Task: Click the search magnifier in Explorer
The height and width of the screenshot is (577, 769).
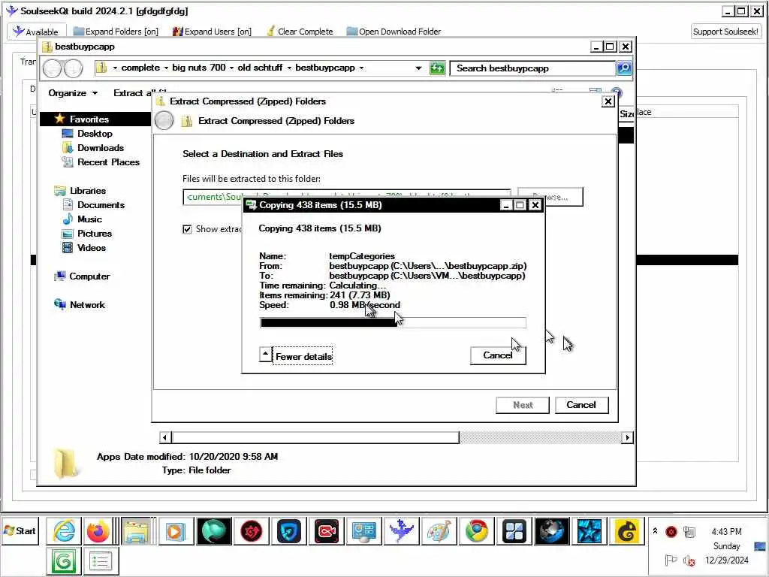Action: pyautogui.click(x=624, y=68)
